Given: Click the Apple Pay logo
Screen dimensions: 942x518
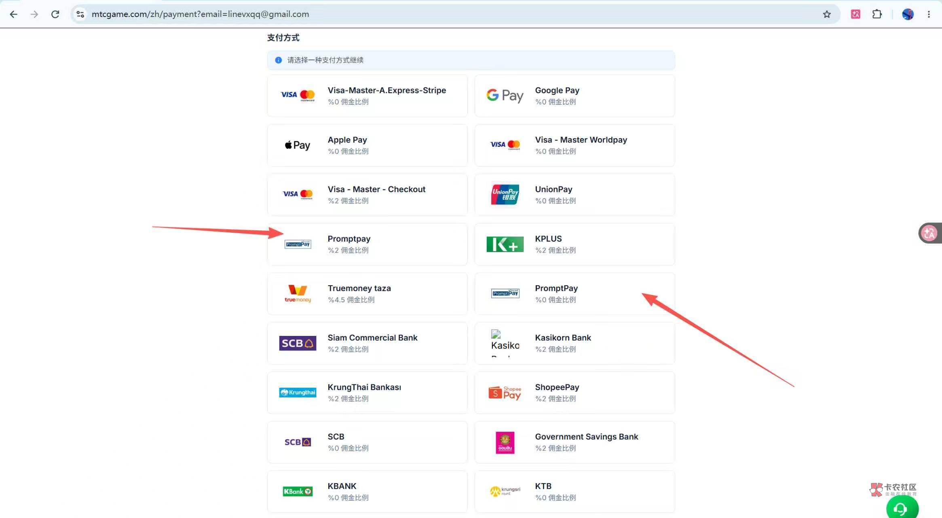Looking at the screenshot, I should pos(298,145).
